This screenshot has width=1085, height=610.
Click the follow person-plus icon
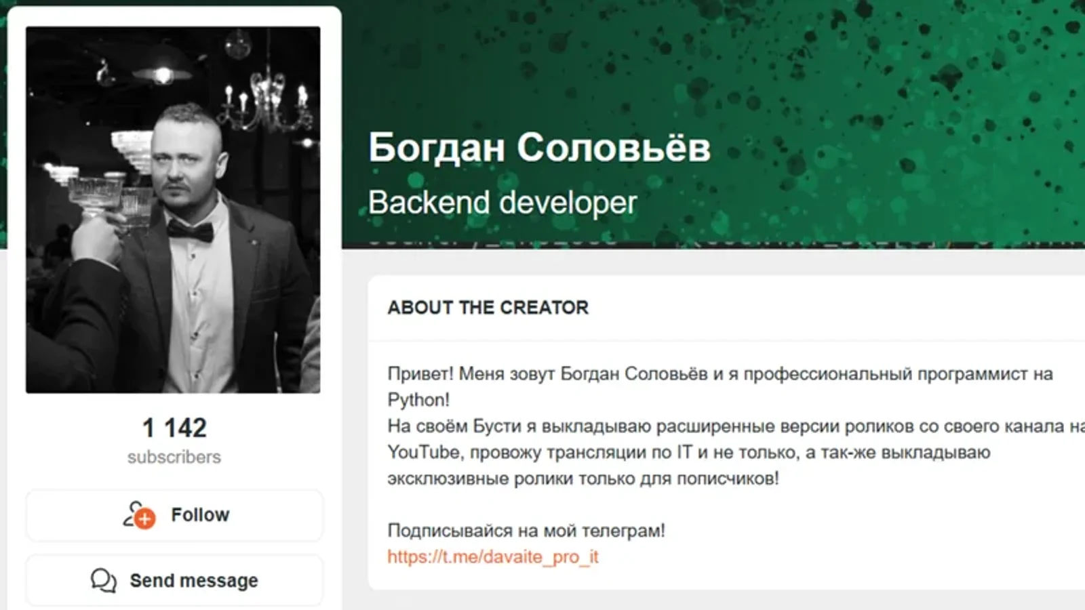(139, 515)
